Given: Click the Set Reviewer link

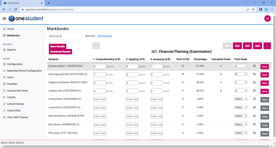Looking at the screenshot, I should pos(105,36).
